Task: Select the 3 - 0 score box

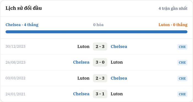Action: [100, 62]
